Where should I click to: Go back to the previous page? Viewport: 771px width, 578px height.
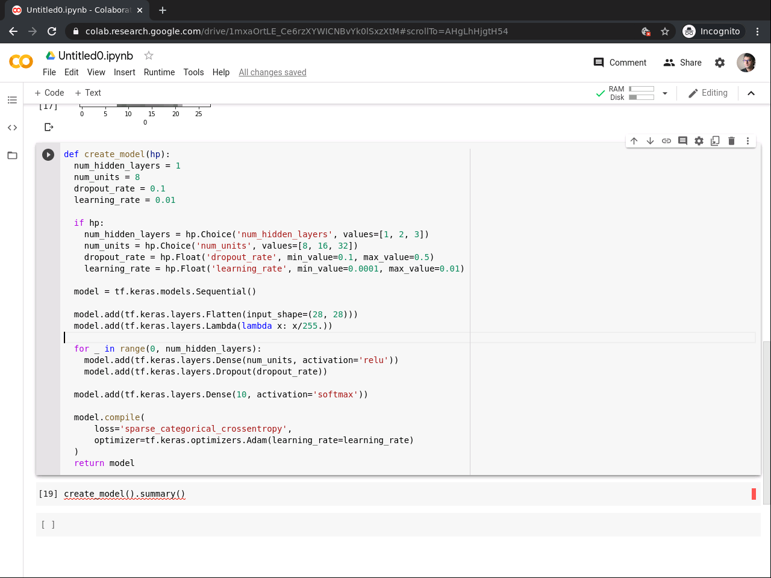[x=13, y=31]
